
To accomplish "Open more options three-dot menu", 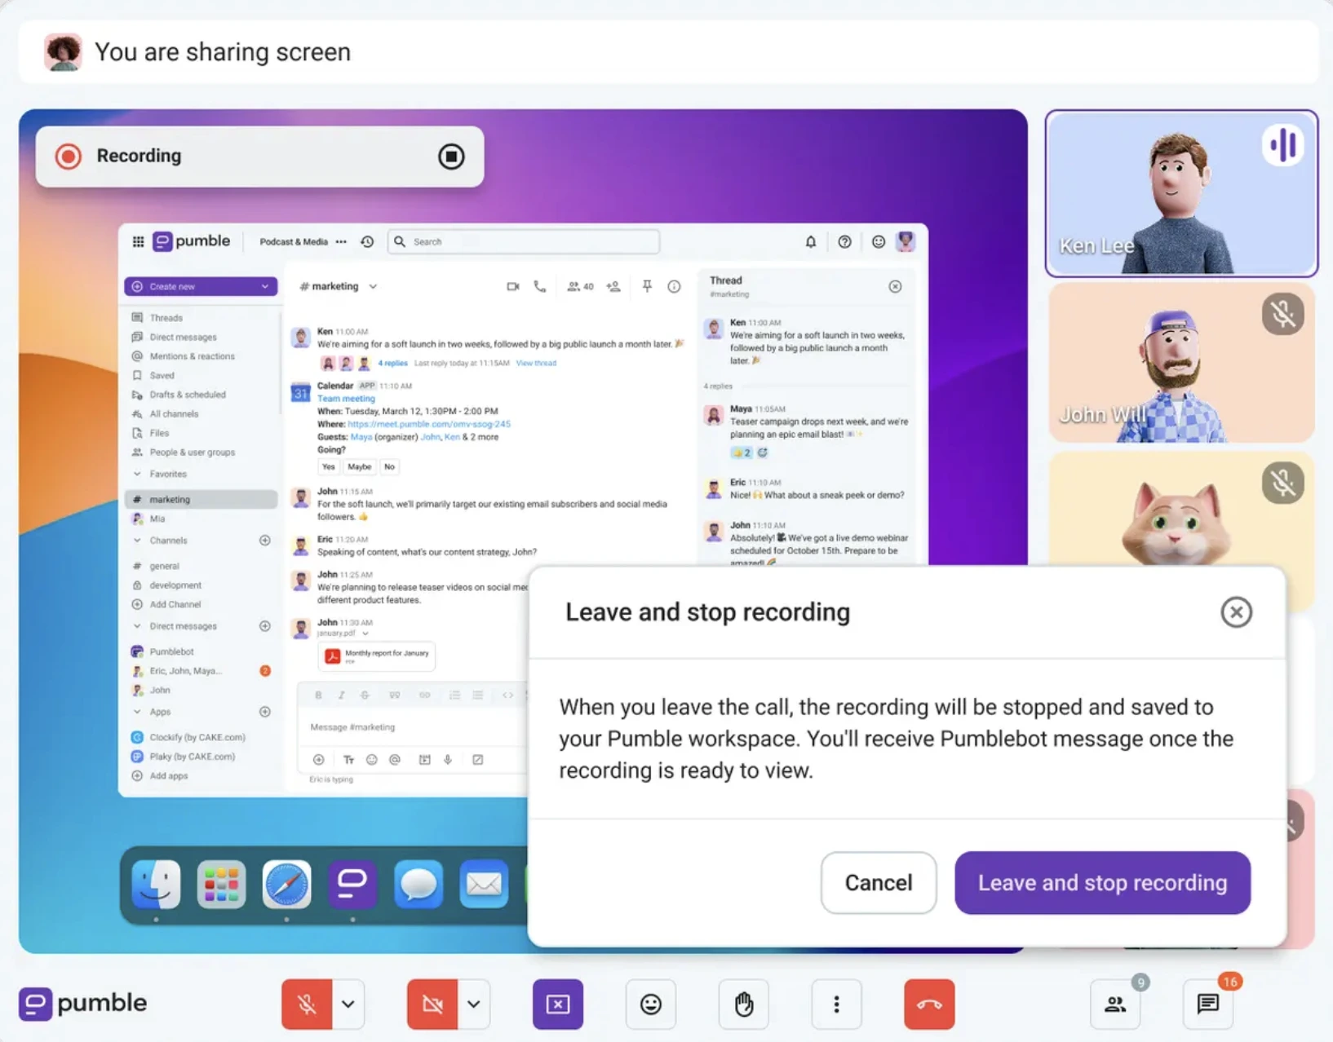I will [836, 1004].
